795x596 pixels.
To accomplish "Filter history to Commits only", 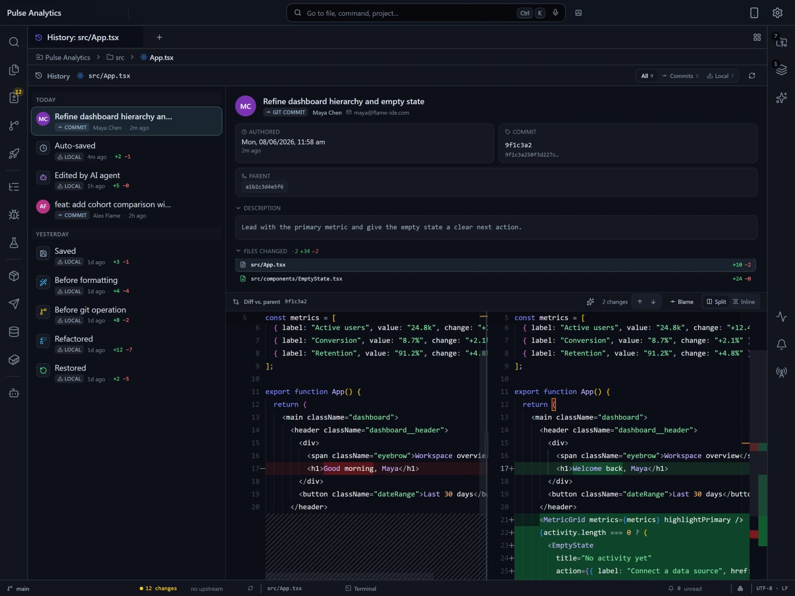I will click(680, 76).
